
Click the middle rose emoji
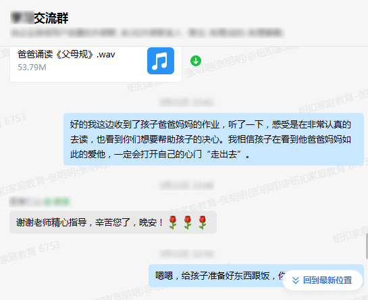point(188,222)
